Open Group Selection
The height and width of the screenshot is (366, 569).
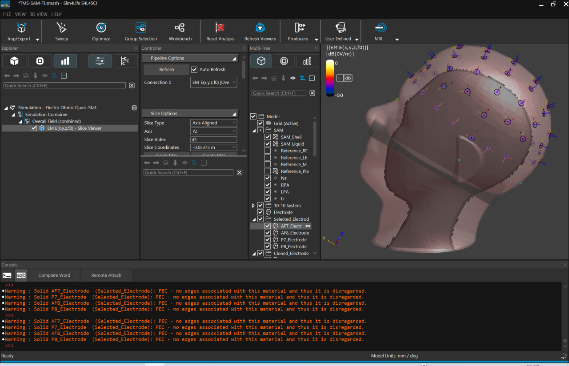(x=140, y=32)
